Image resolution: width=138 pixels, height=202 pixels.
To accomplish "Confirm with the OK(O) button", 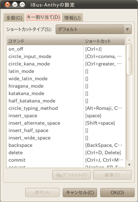I will pos(117,193).
